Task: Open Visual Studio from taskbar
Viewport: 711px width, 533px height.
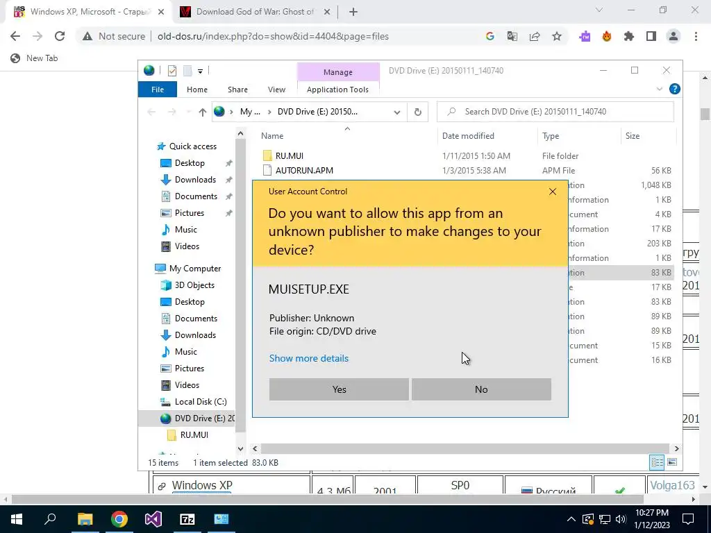Action: tap(153, 519)
